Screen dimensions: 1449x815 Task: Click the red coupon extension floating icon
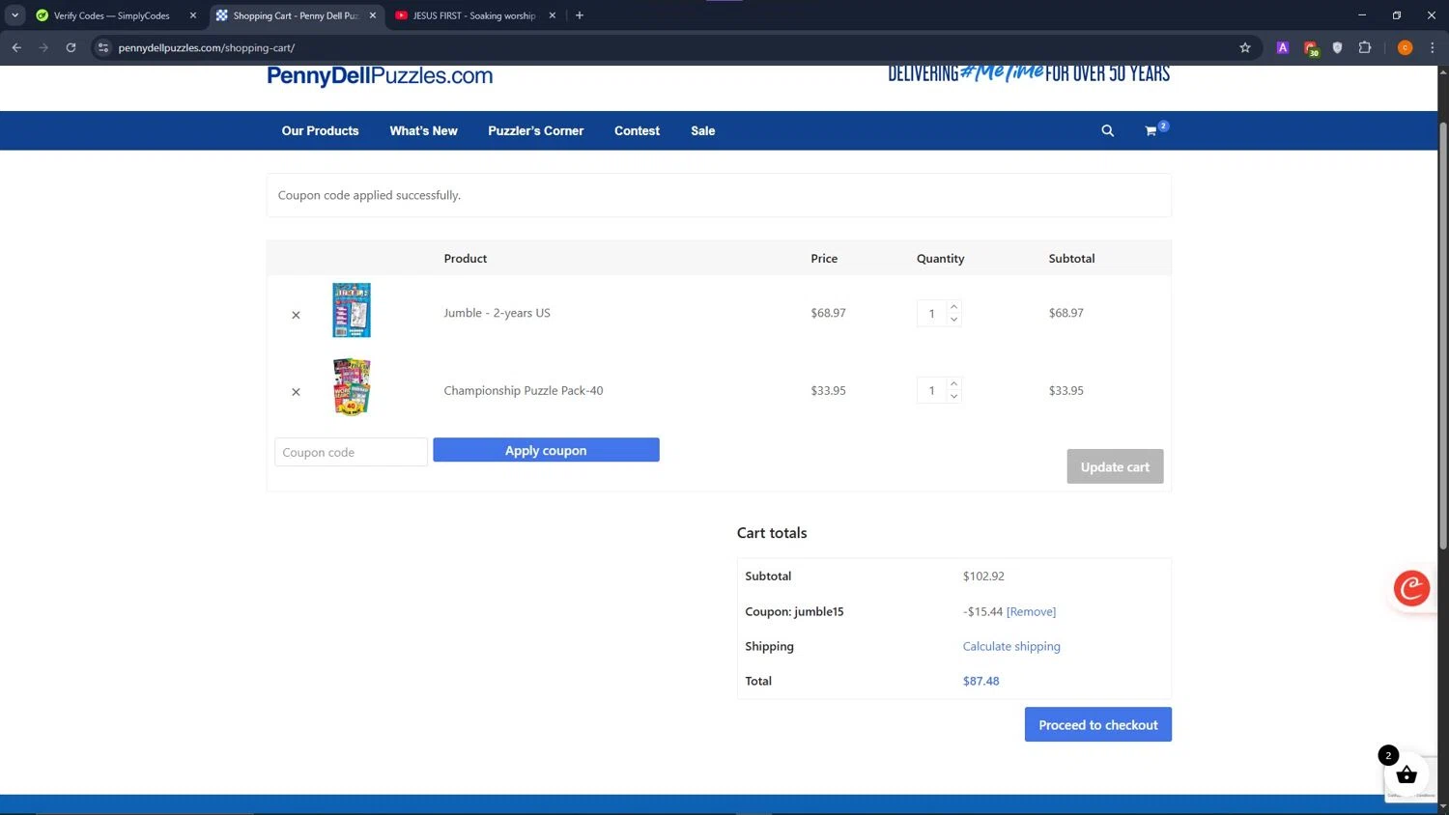click(1411, 587)
